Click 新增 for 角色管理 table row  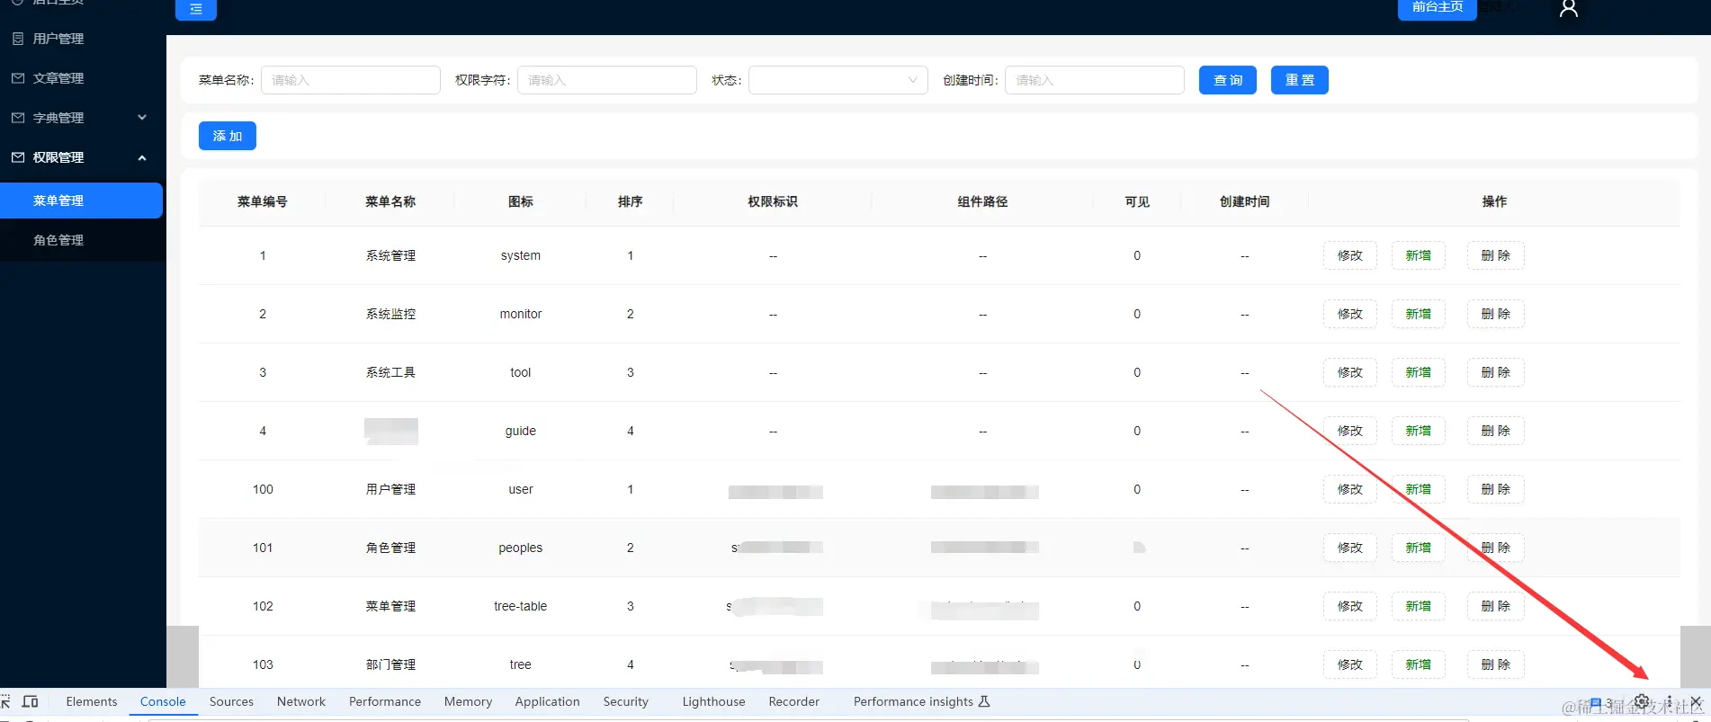pyautogui.click(x=1418, y=548)
